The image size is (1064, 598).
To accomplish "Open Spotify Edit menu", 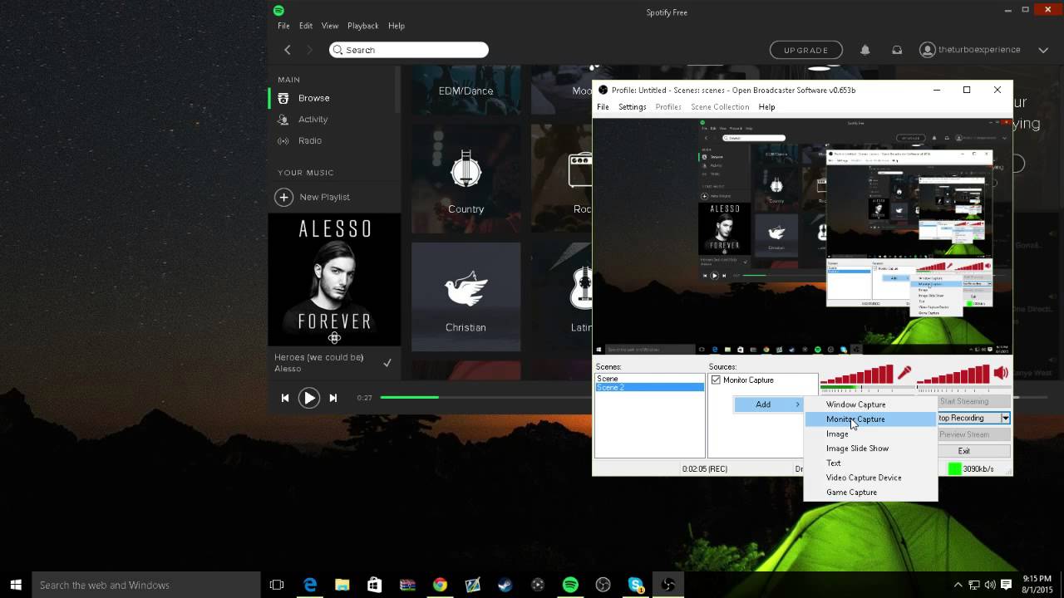I will [x=306, y=26].
